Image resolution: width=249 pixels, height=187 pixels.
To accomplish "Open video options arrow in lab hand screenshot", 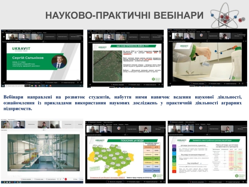I will coord(221,83).
